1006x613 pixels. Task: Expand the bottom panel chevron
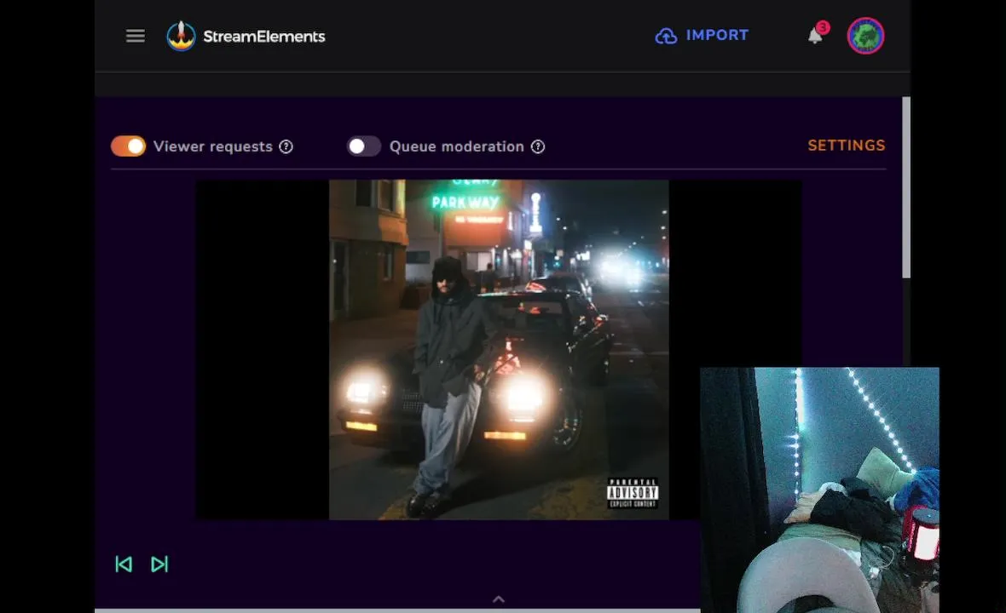coord(499,599)
